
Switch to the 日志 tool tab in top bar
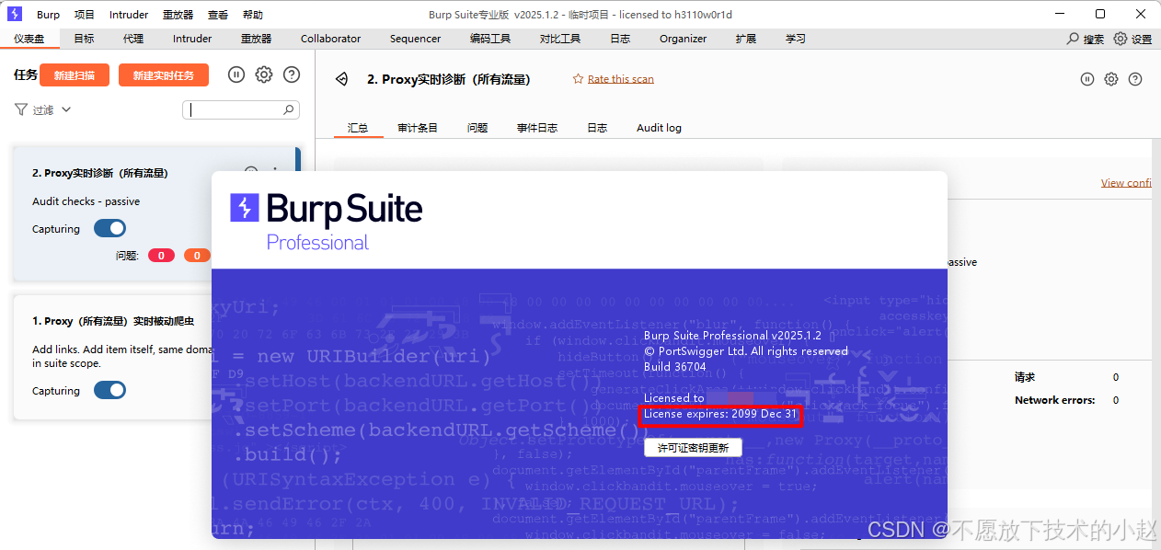620,39
